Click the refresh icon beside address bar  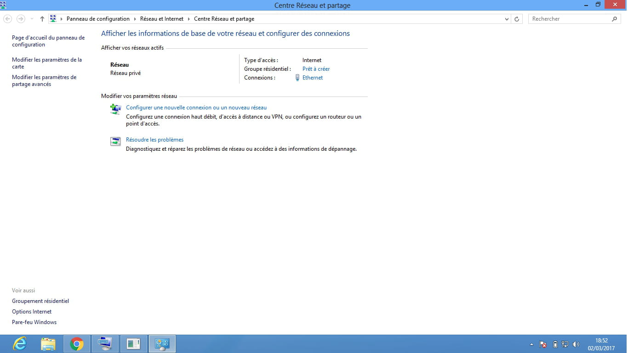tap(517, 19)
